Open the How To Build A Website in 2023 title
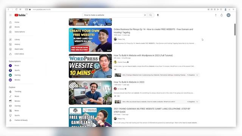 [129, 82]
